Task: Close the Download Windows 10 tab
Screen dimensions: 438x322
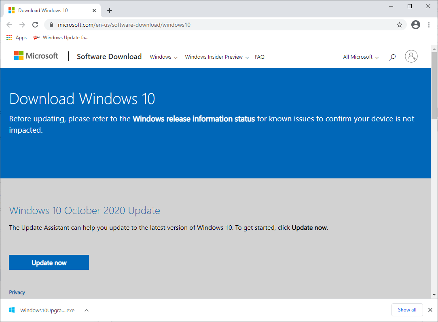Action: [94, 11]
